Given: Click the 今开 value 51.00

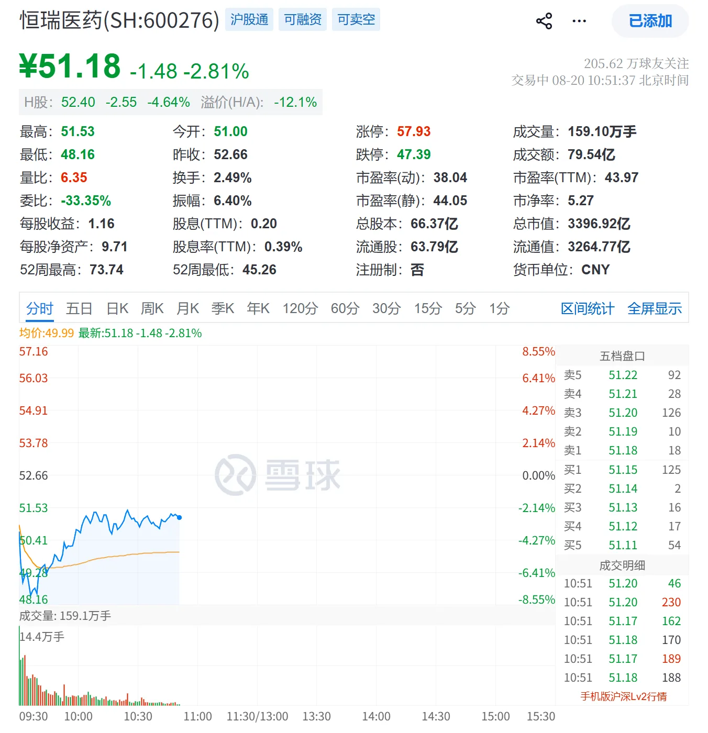Looking at the screenshot, I should (x=230, y=131).
